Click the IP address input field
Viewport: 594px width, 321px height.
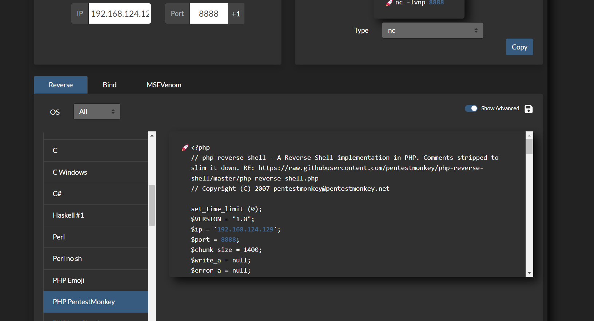coord(120,14)
